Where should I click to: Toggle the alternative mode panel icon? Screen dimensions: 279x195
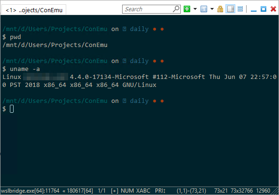tap(231, 9)
